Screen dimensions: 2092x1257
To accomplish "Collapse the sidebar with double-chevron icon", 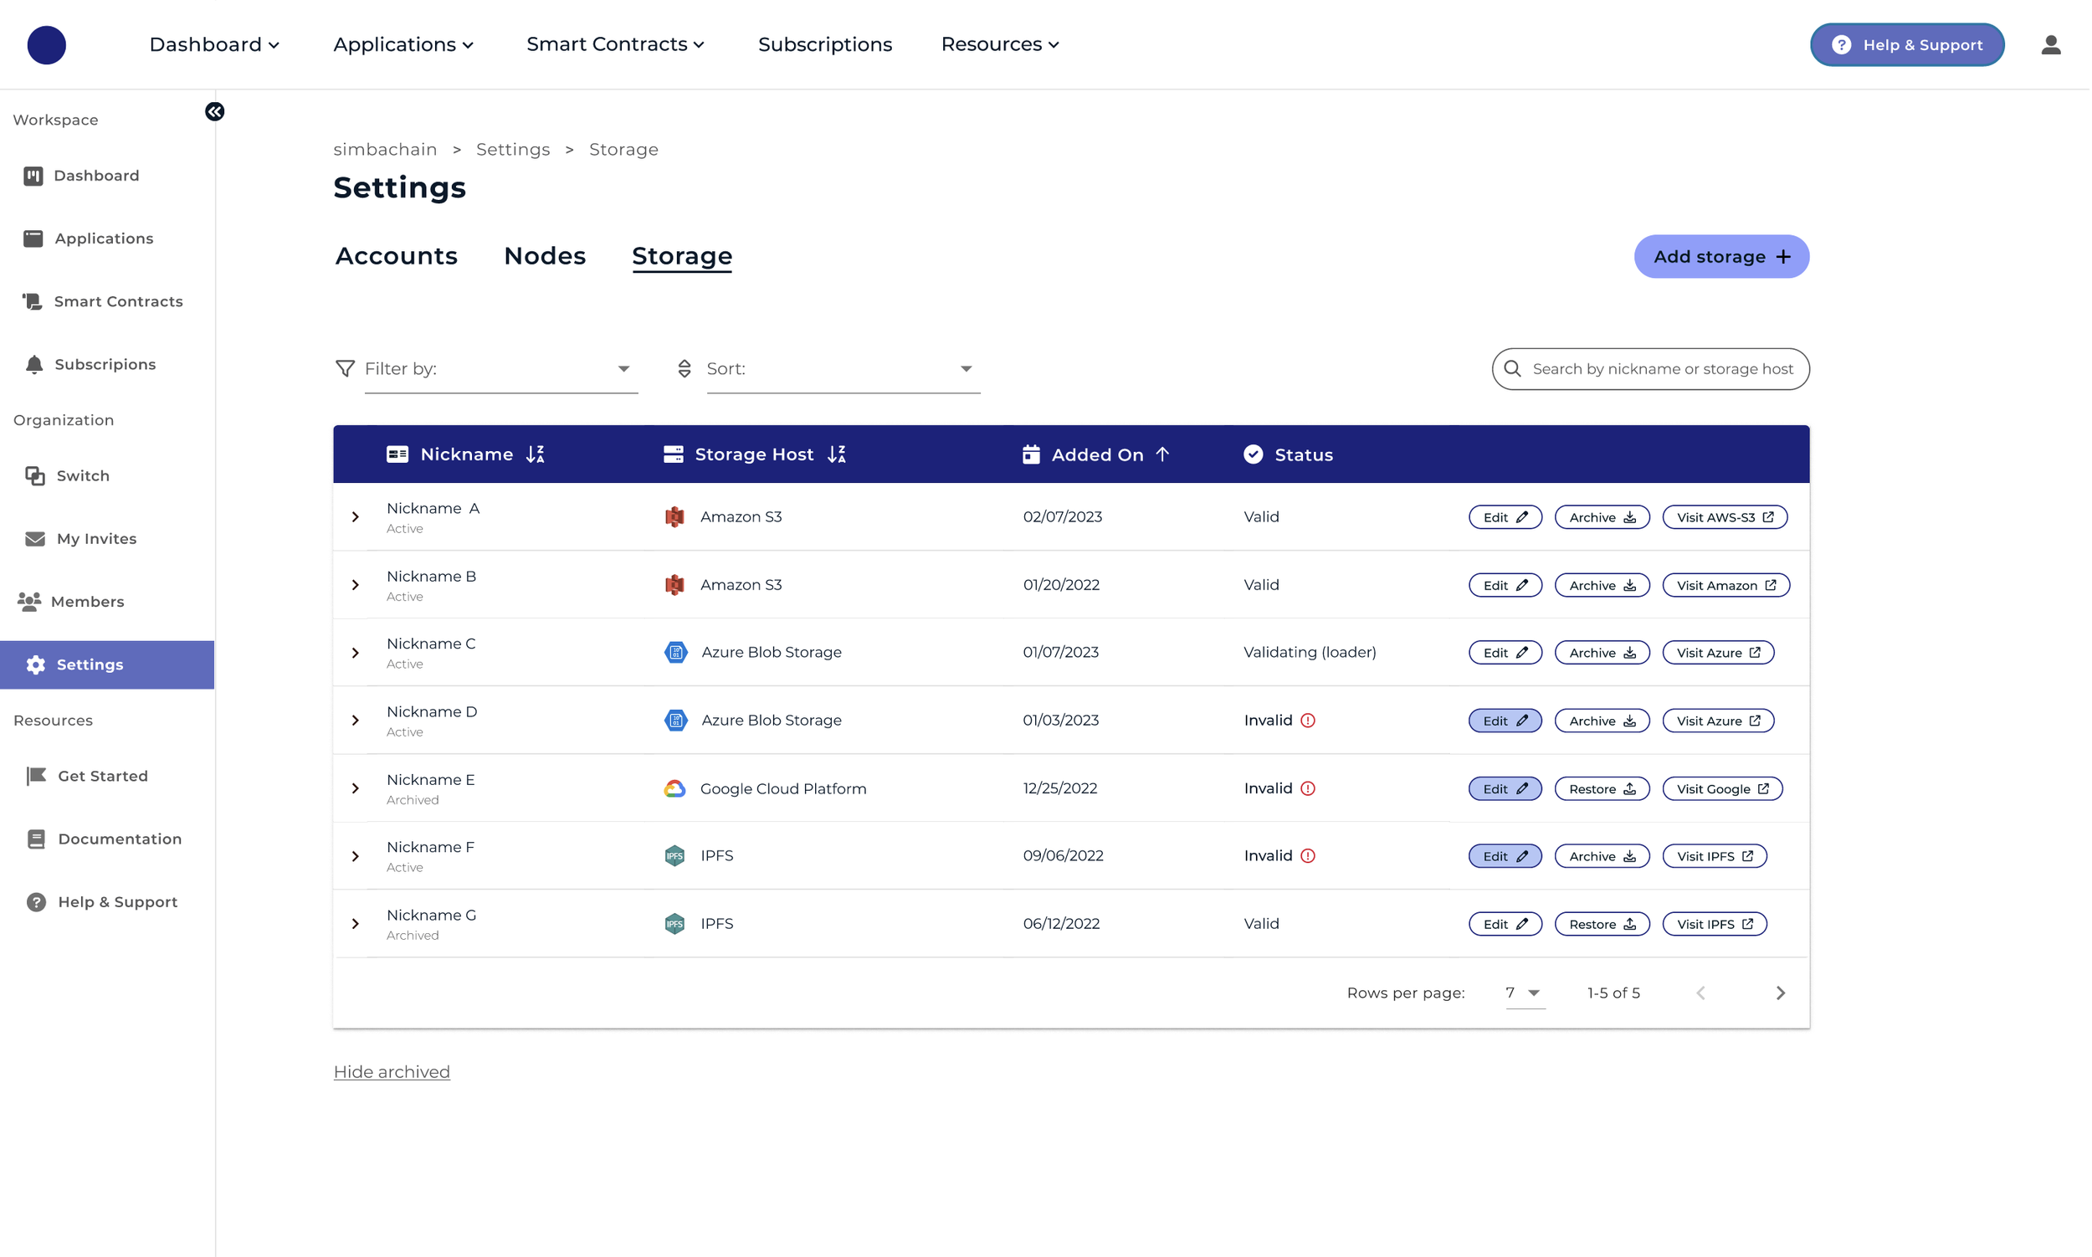I will [214, 112].
